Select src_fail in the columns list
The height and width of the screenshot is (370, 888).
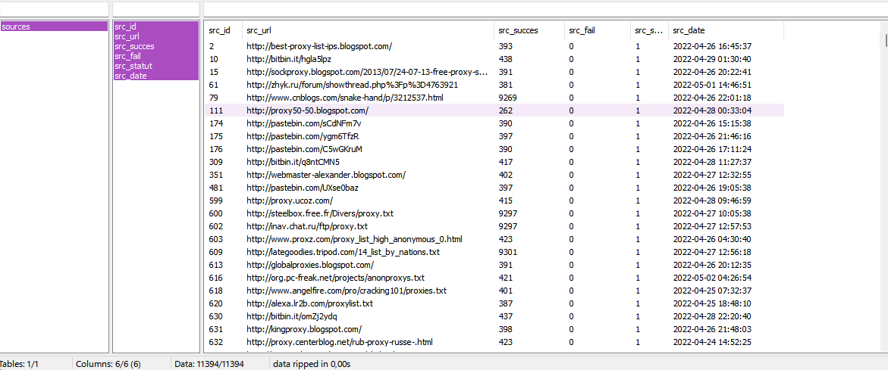point(155,56)
